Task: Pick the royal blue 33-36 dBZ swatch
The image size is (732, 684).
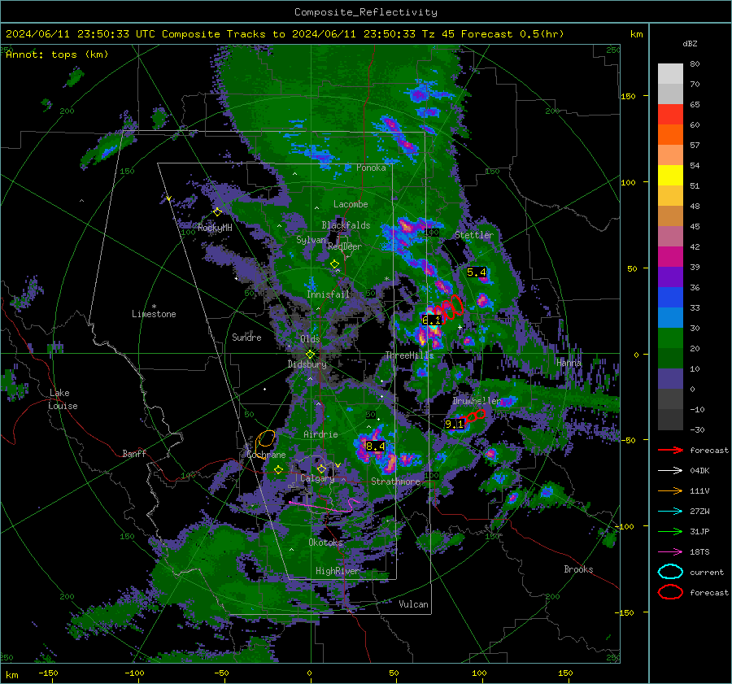Action: (x=670, y=298)
